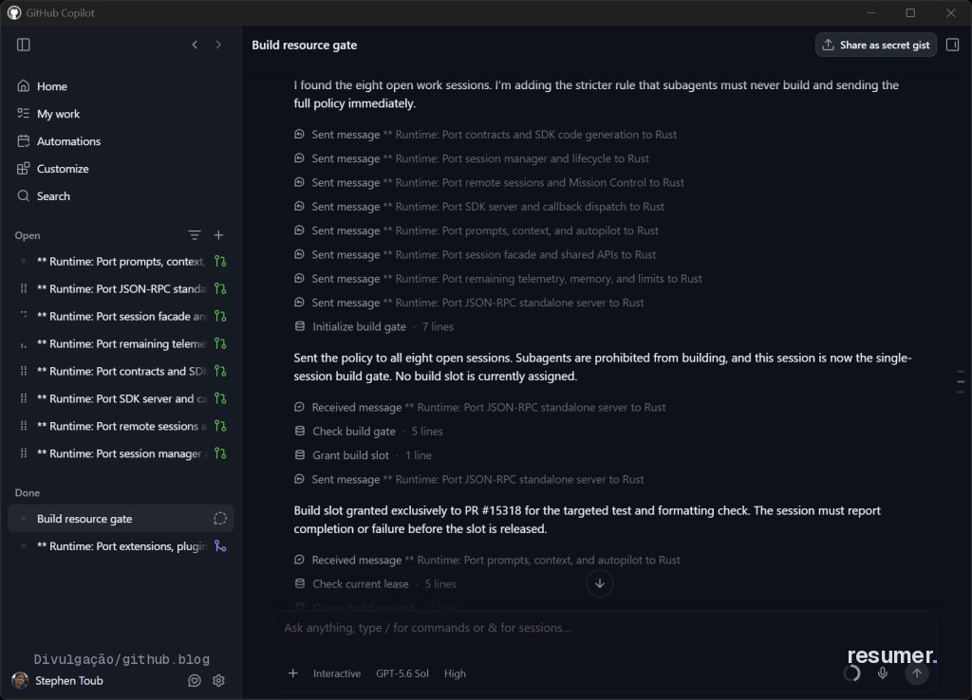Expand 'Check current lease · 5 lines'
972x700 pixels.
(x=375, y=584)
